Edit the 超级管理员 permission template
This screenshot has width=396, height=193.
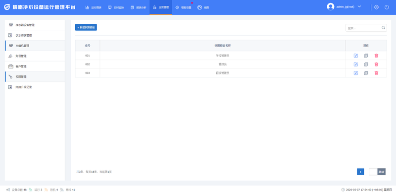(355, 73)
